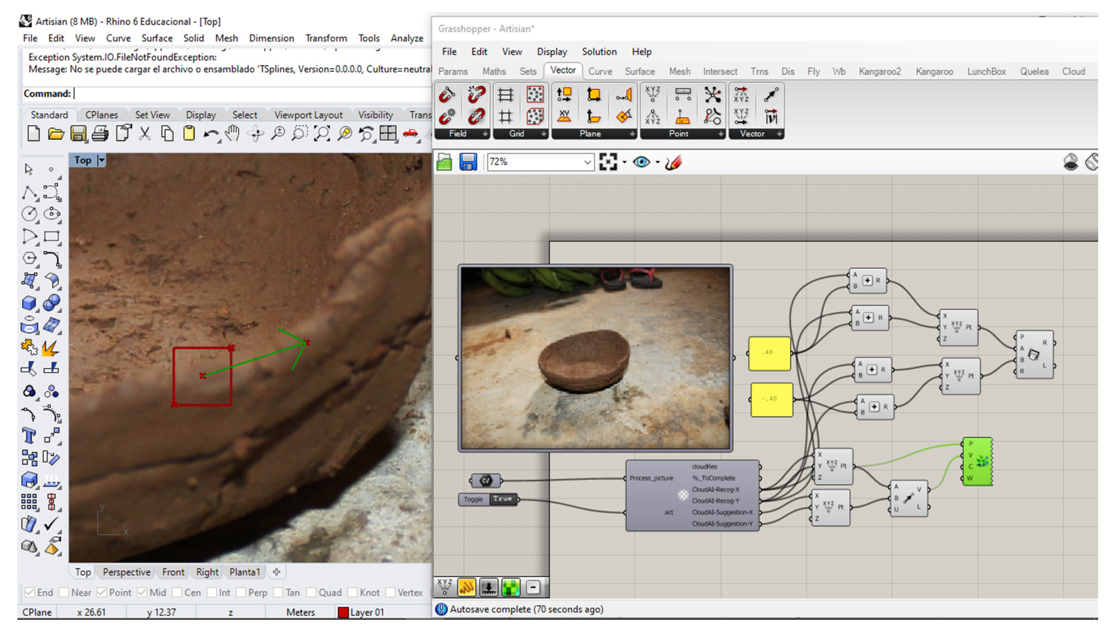The height and width of the screenshot is (630, 1110).
Task: Click the red Layer 01 color swatch
Action: (x=343, y=612)
